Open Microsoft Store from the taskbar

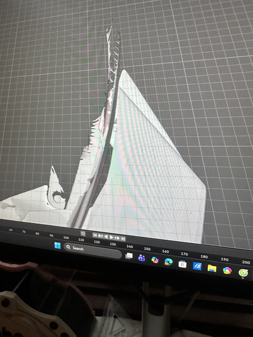(182, 264)
